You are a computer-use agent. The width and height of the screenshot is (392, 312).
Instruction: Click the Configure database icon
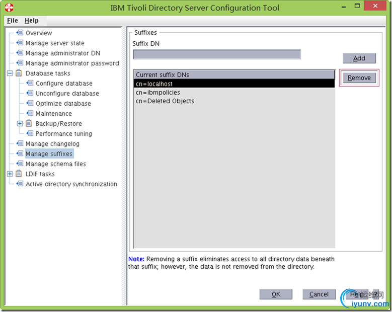pos(30,83)
